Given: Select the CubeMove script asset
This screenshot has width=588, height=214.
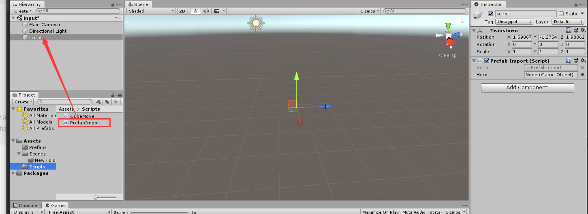Looking at the screenshot, I should coord(82,116).
